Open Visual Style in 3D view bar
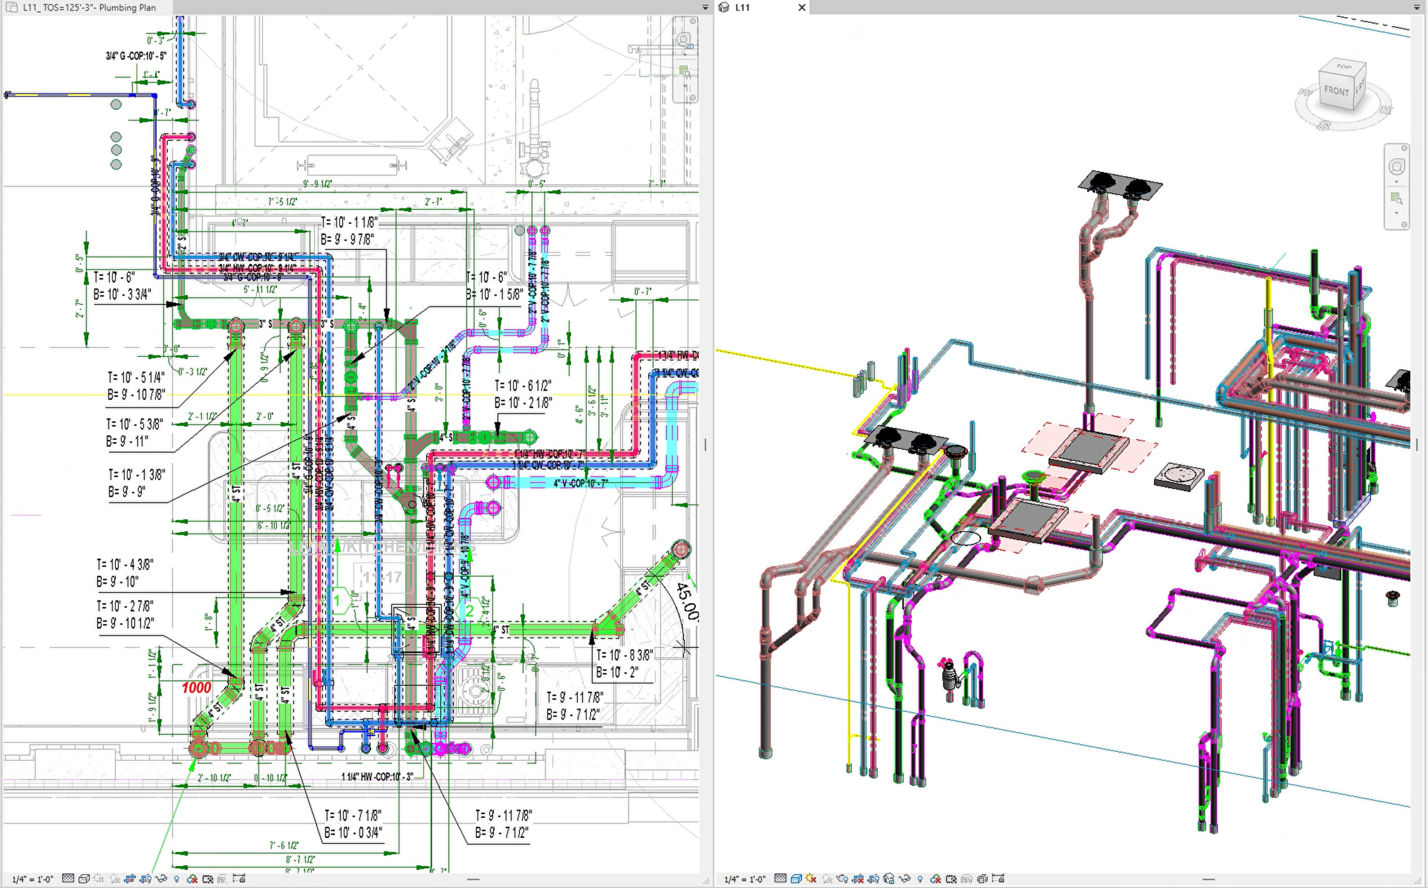 (x=796, y=879)
